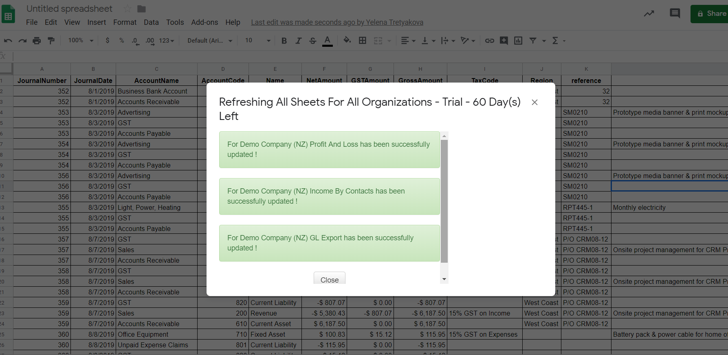Open the Tools menu

[175, 22]
